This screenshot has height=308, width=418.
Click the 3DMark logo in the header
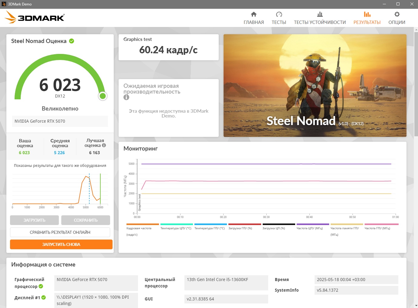[35, 17]
